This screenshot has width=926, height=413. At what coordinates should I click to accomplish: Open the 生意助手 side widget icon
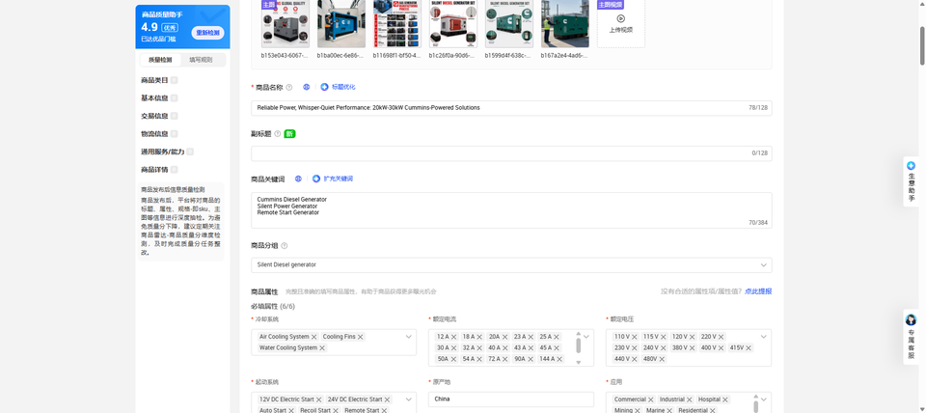[911, 166]
